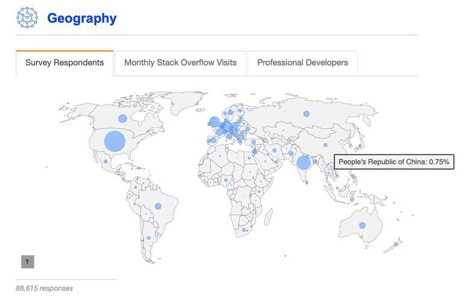Select the United Kingdom bubble
The height and width of the screenshot is (299, 461).
click(x=215, y=122)
